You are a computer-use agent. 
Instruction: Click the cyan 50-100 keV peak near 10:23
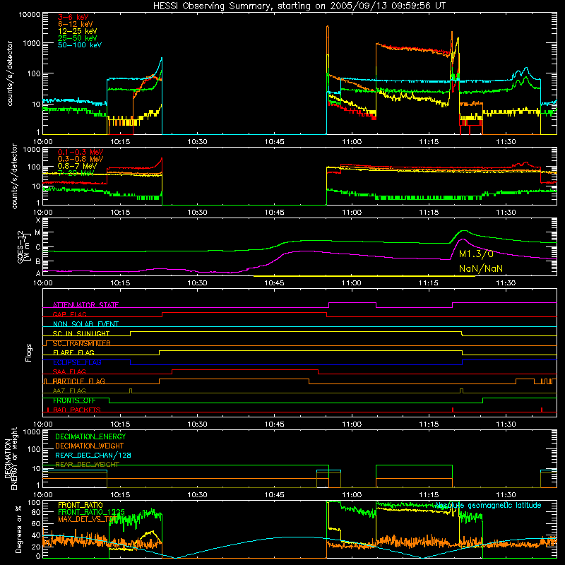(x=162, y=59)
